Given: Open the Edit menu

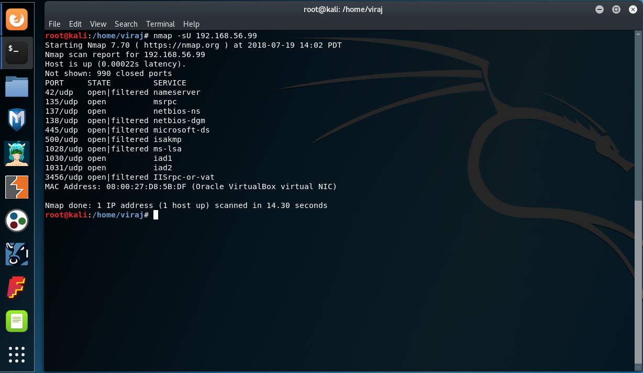Looking at the screenshot, I should (x=75, y=24).
